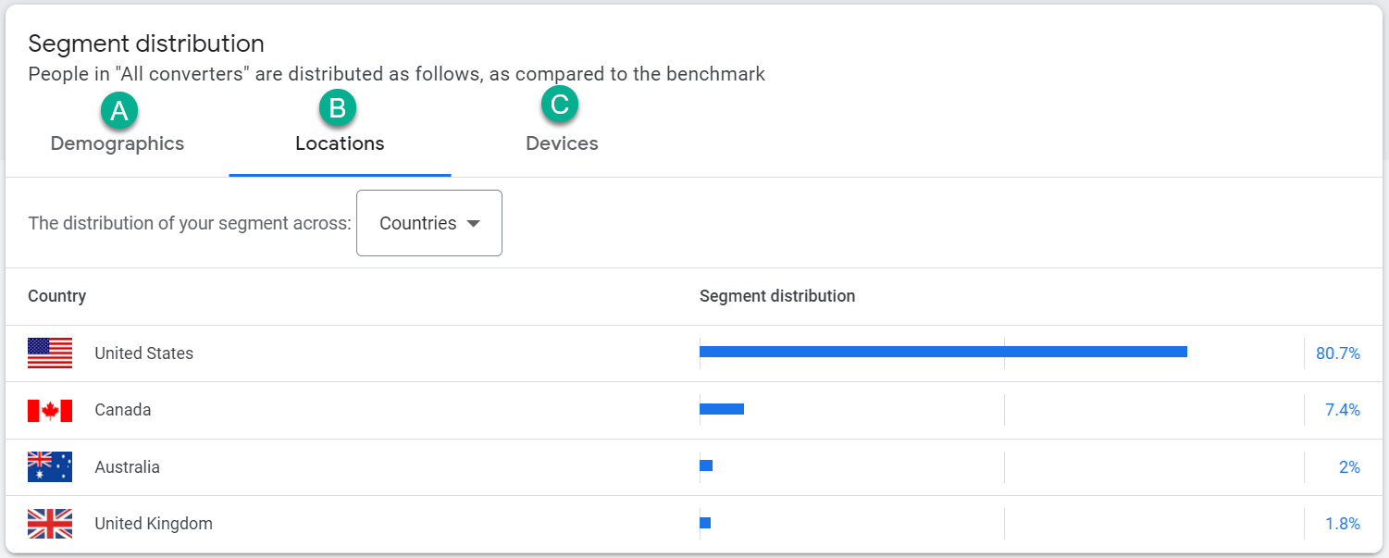The height and width of the screenshot is (558, 1389).
Task: Open the Devices tab
Action: (x=562, y=144)
